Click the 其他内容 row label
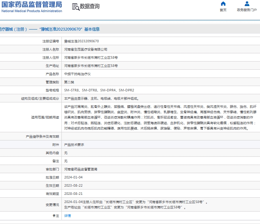The width and height of the screenshot is (260, 224). [52, 153]
